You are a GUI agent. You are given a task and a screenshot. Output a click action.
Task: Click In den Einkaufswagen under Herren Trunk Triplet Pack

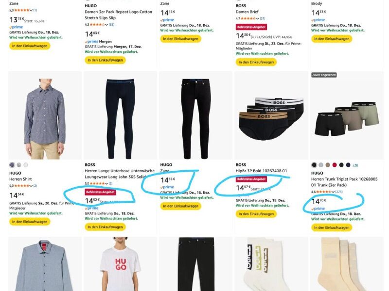pos(332,227)
